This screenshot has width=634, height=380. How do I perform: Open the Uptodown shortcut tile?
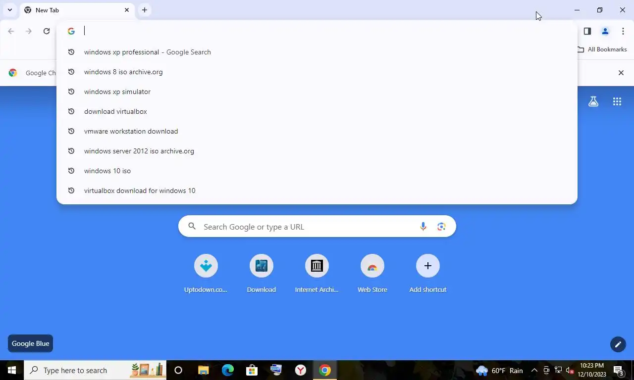point(206,274)
